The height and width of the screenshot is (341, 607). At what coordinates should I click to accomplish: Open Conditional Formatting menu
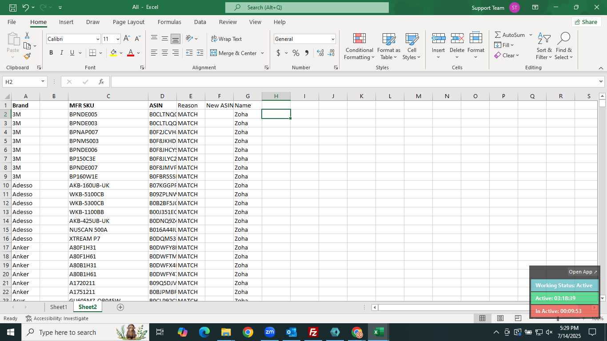(359, 46)
